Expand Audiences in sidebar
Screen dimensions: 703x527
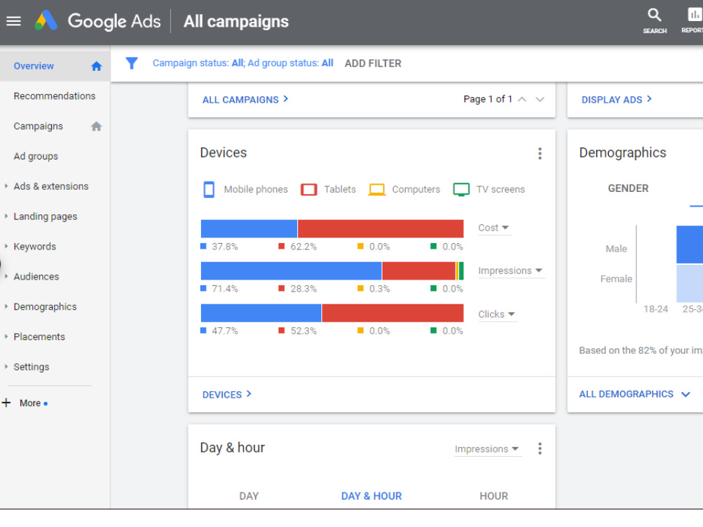click(6, 276)
